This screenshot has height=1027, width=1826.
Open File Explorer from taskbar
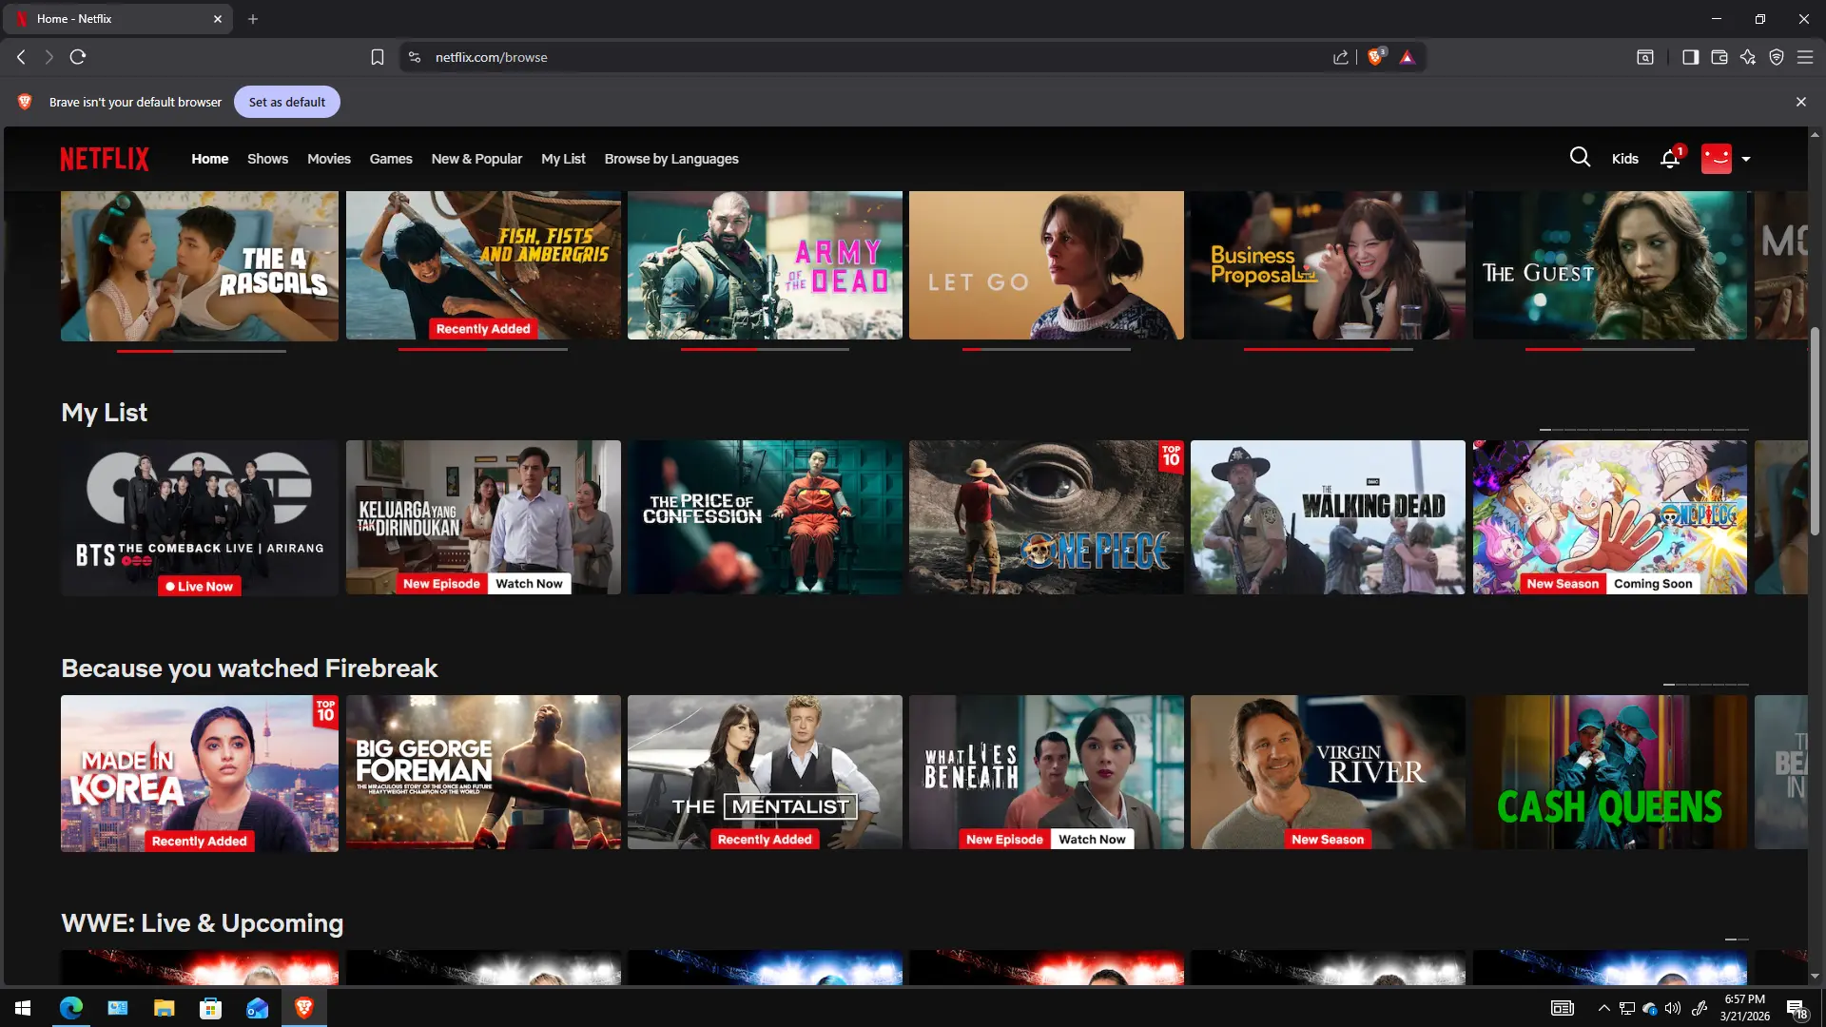pyautogui.click(x=165, y=1008)
